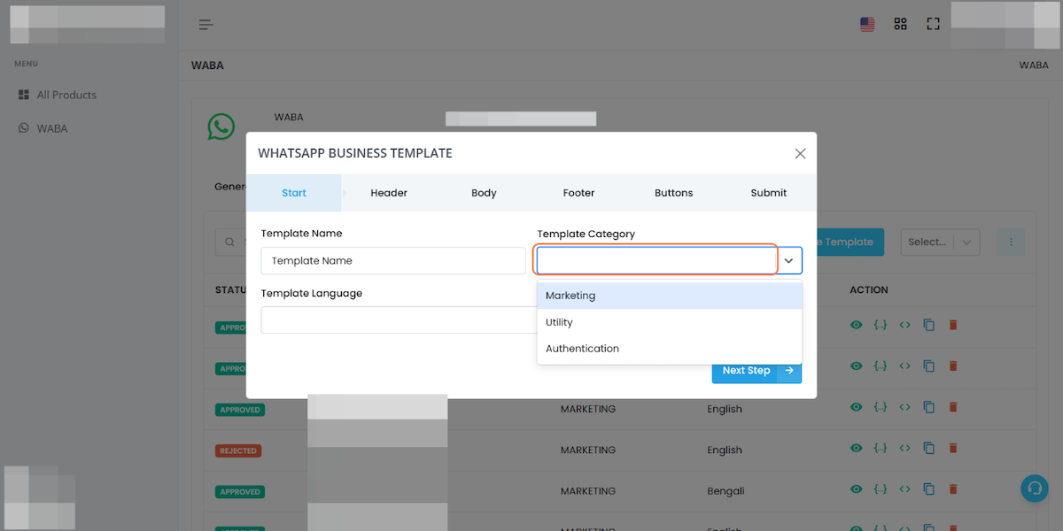Open code brackets icon in Bengali row

click(904, 489)
